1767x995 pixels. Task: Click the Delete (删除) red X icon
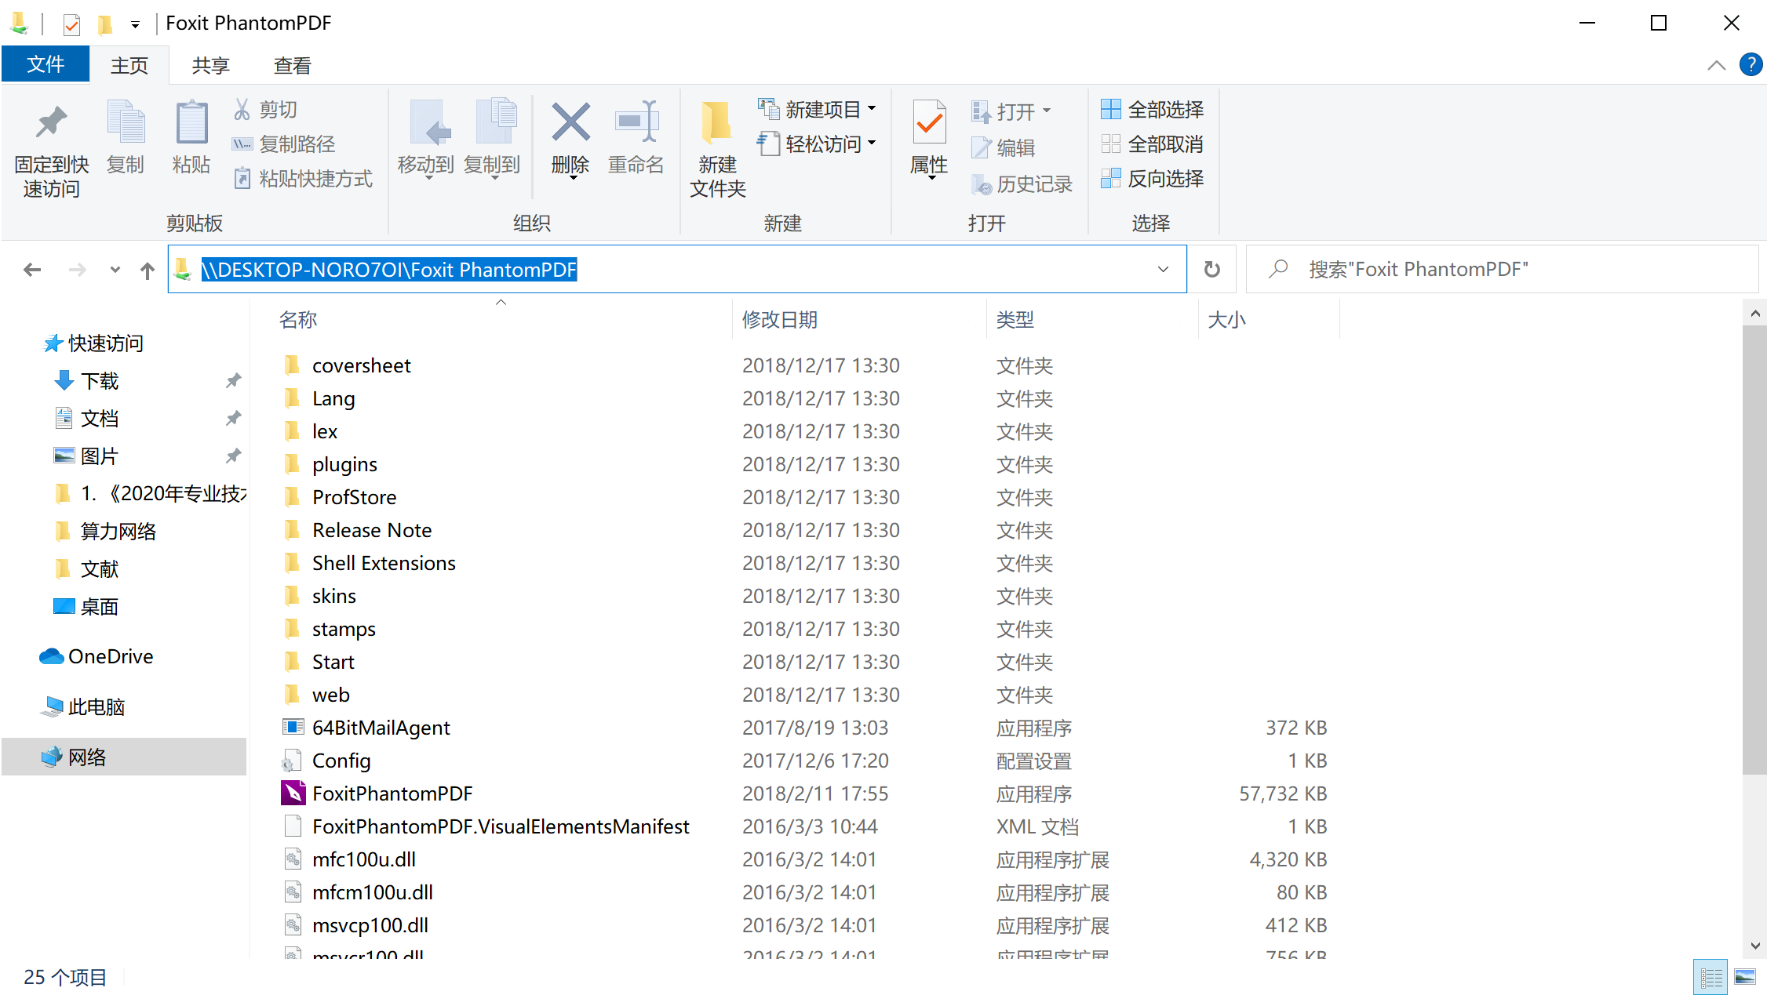click(570, 124)
